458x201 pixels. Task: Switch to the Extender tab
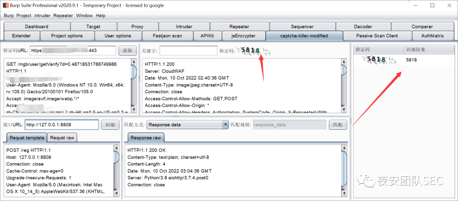[22, 36]
